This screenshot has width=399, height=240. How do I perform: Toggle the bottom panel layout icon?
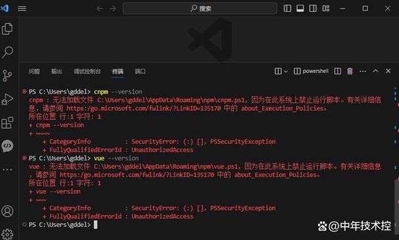click(300, 9)
